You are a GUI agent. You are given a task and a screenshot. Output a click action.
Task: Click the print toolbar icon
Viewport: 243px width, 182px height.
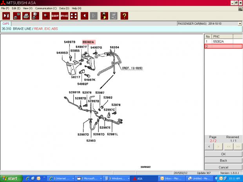pos(26,16)
